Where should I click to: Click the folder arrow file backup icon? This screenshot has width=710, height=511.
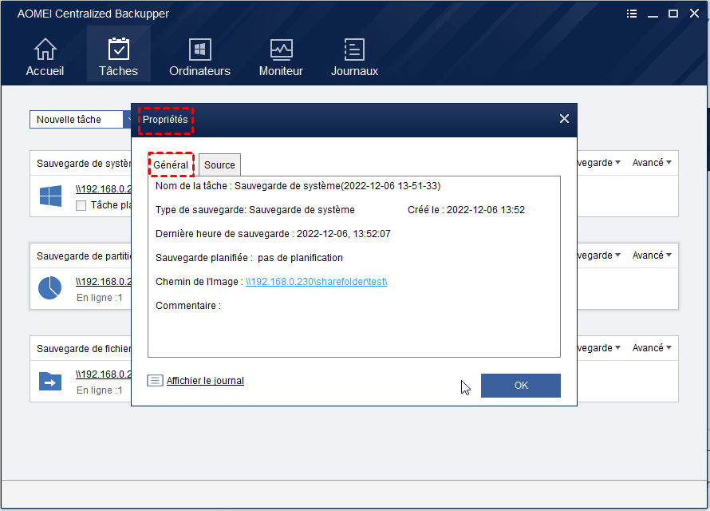pyautogui.click(x=50, y=381)
